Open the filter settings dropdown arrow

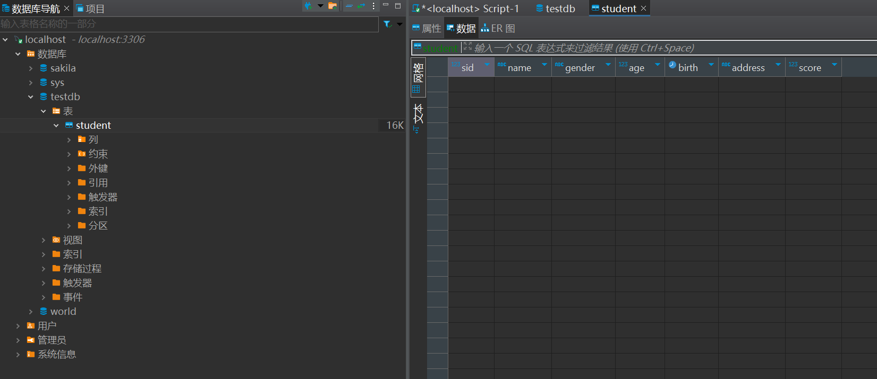399,24
